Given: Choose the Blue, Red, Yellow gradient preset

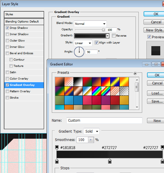Looking at the screenshot, I should pos(106,82).
